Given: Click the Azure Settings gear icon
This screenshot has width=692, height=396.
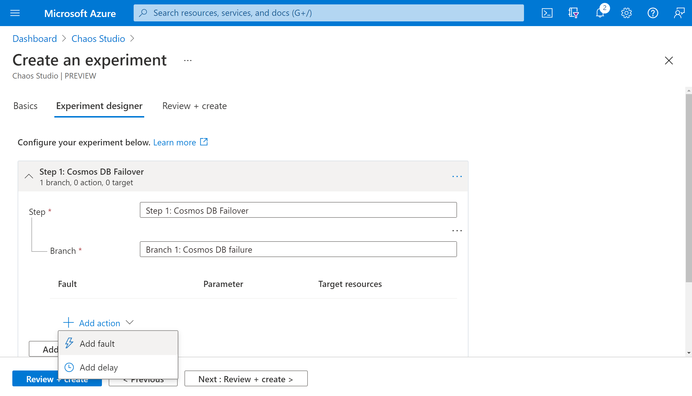Looking at the screenshot, I should tap(627, 13).
